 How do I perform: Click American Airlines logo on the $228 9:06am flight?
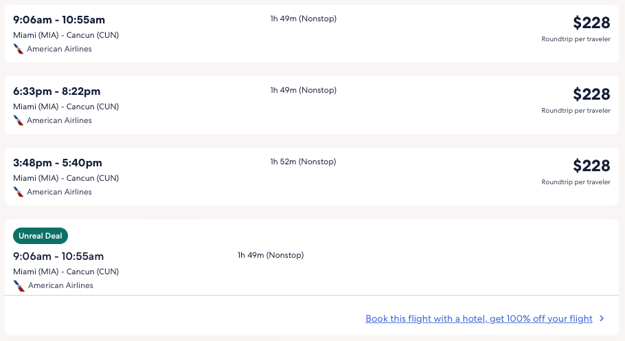[19, 49]
